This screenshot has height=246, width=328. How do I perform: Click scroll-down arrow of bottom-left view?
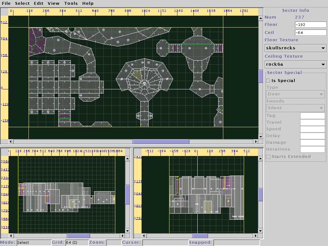point(127,231)
